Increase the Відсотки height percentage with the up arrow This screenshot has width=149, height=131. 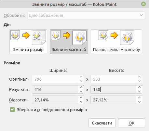(x=139, y=98)
